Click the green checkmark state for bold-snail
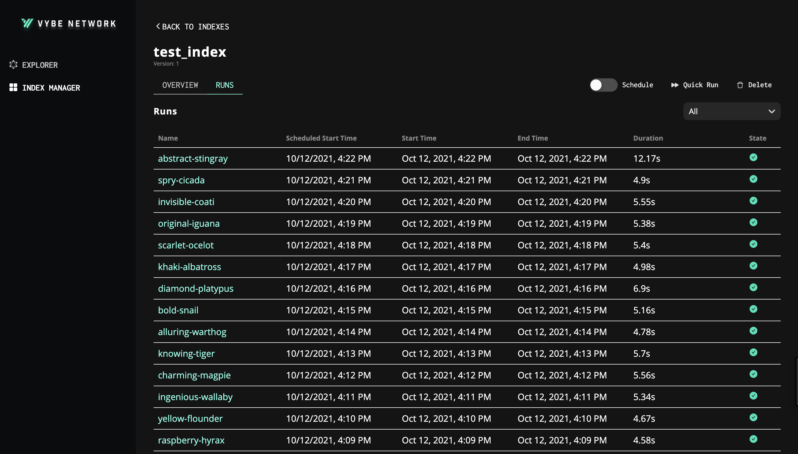The width and height of the screenshot is (798, 454). (x=753, y=309)
